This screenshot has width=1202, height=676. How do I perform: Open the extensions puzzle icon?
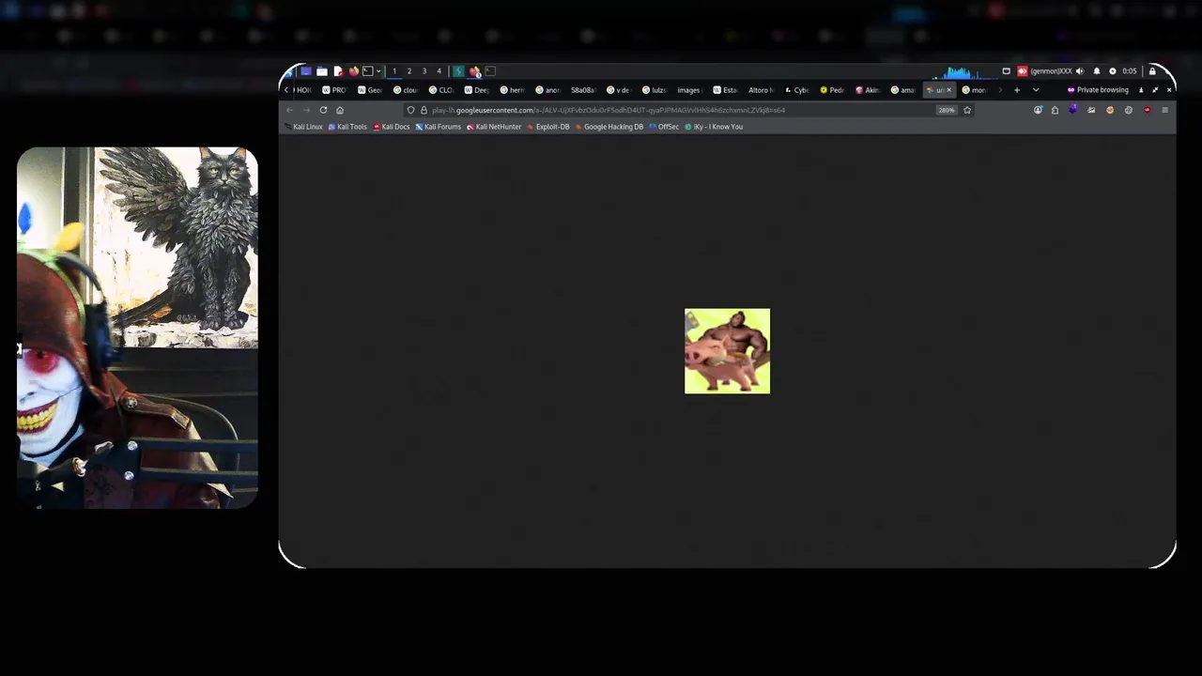point(1055,110)
